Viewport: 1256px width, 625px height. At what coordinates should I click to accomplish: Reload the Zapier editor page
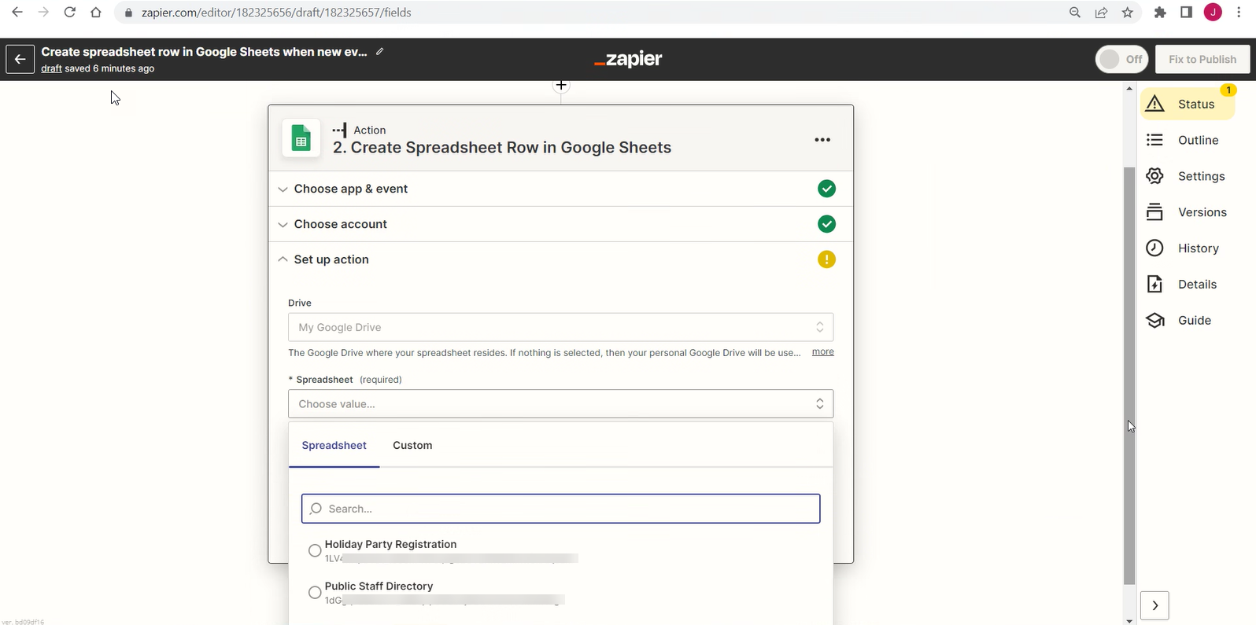69,13
